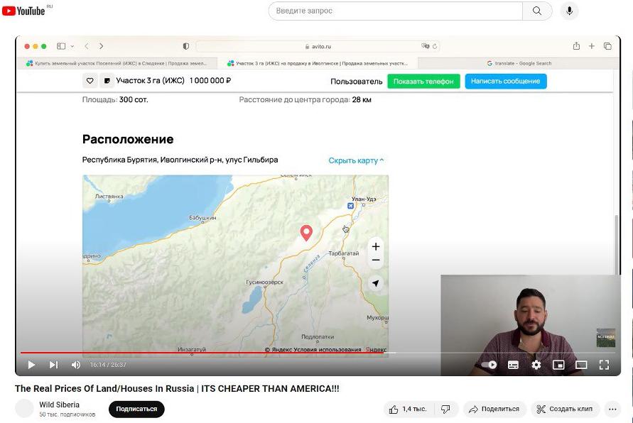Screen dimensions: 633x423
Task: Click Safari sidebar toggle icon
Action: pos(61,46)
